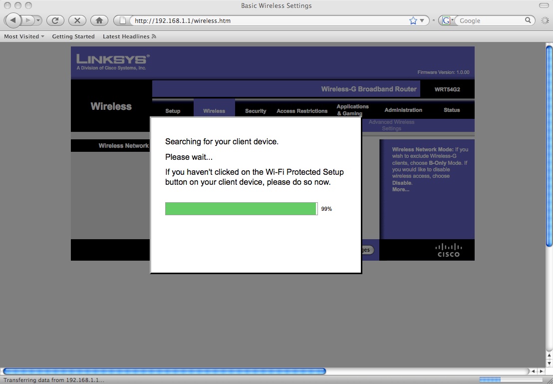Run search using the magnifying glass icon
The width and height of the screenshot is (553, 384).
528,20
